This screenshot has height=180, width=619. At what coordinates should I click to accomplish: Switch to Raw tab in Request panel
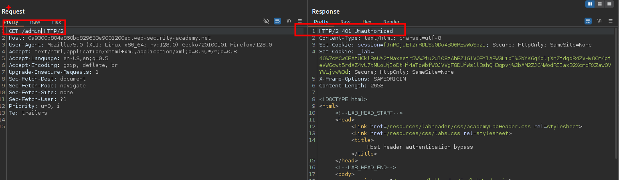click(35, 22)
